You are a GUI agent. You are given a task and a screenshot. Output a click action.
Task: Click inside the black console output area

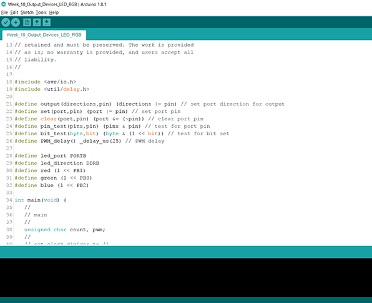(186, 277)
